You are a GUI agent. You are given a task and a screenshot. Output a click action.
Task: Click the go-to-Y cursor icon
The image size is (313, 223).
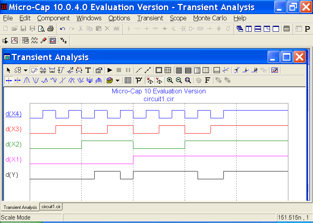tap(246, 70)
